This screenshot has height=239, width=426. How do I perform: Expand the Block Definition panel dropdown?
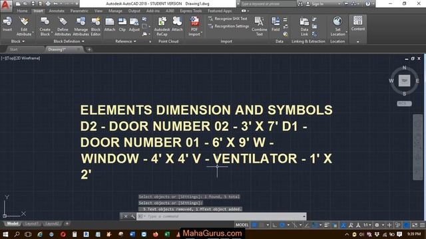tap(69, 41)
